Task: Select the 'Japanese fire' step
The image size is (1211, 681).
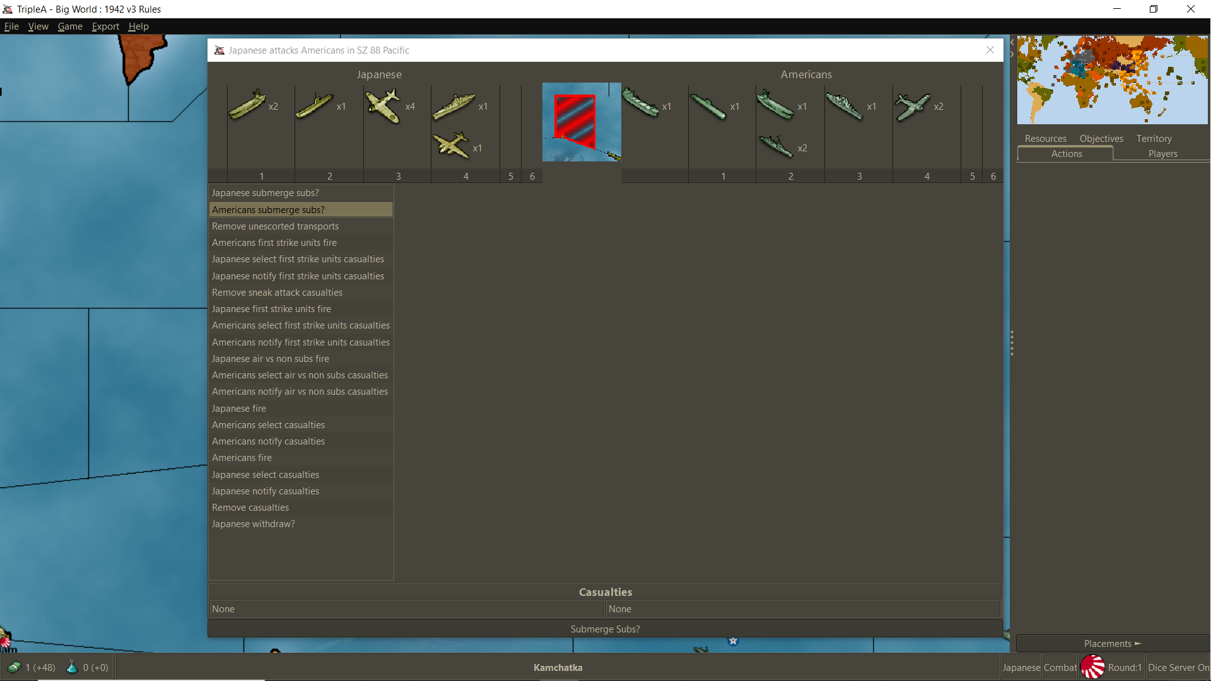Action: pyautogui.click(x=301, y=409)
